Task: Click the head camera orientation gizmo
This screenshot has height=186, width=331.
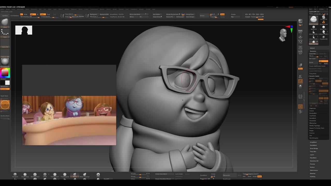Action: 283,35
